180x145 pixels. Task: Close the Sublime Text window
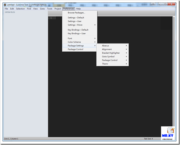[171, 4]
